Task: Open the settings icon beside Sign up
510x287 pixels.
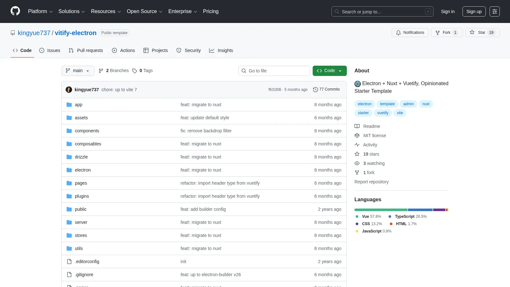Action: (x=495, y=11)
